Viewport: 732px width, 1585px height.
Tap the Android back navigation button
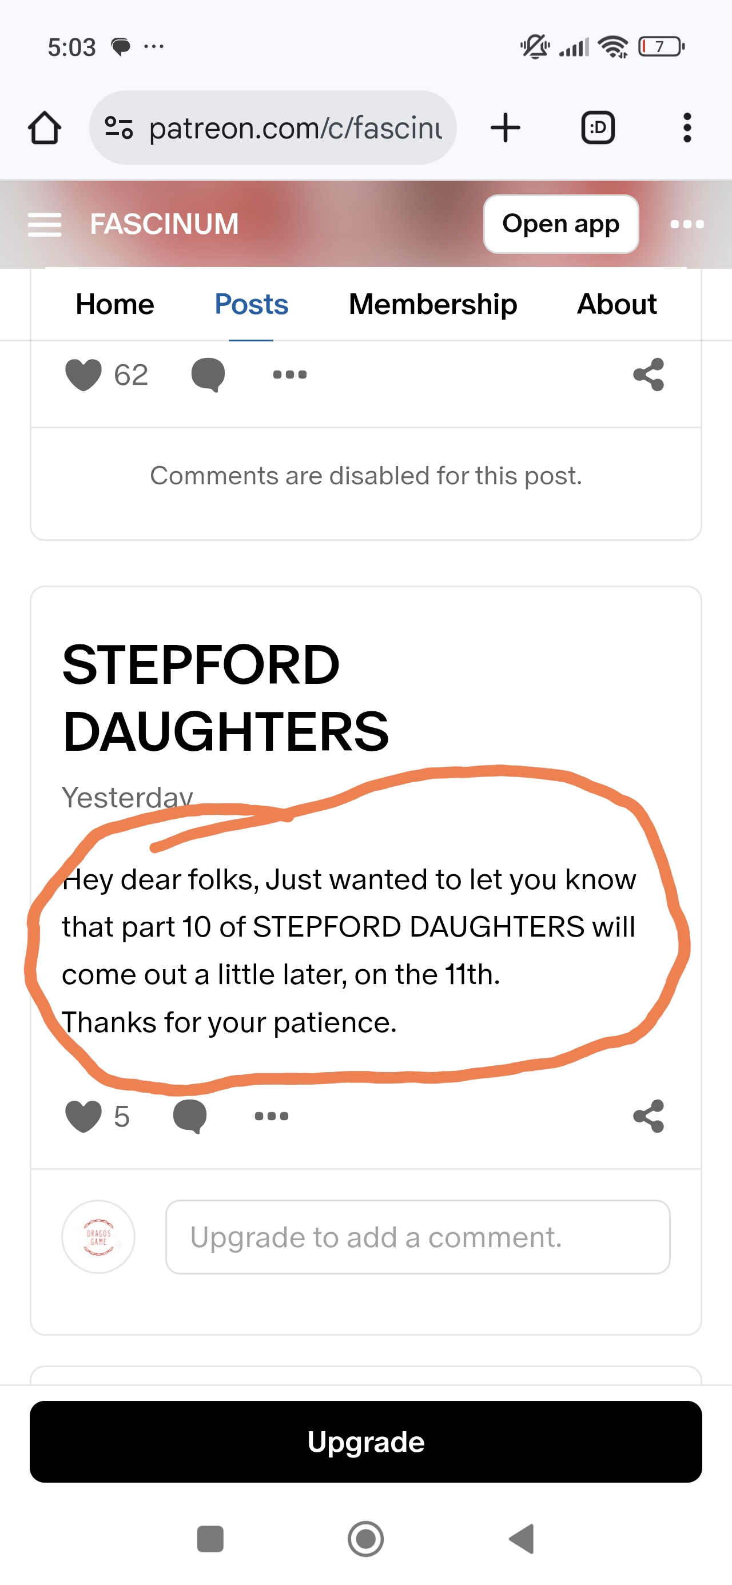pos(522,1539)
